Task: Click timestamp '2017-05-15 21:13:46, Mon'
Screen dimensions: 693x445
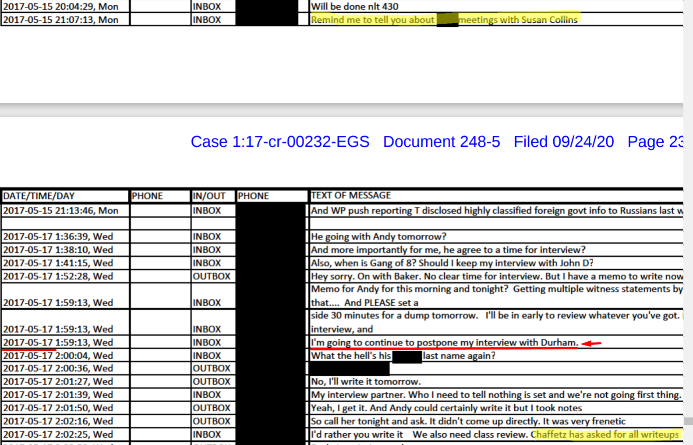Action: [61, 210]
